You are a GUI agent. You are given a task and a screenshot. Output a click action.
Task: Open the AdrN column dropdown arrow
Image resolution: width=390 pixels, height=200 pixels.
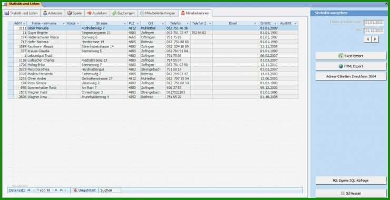[x=24, y=24]
